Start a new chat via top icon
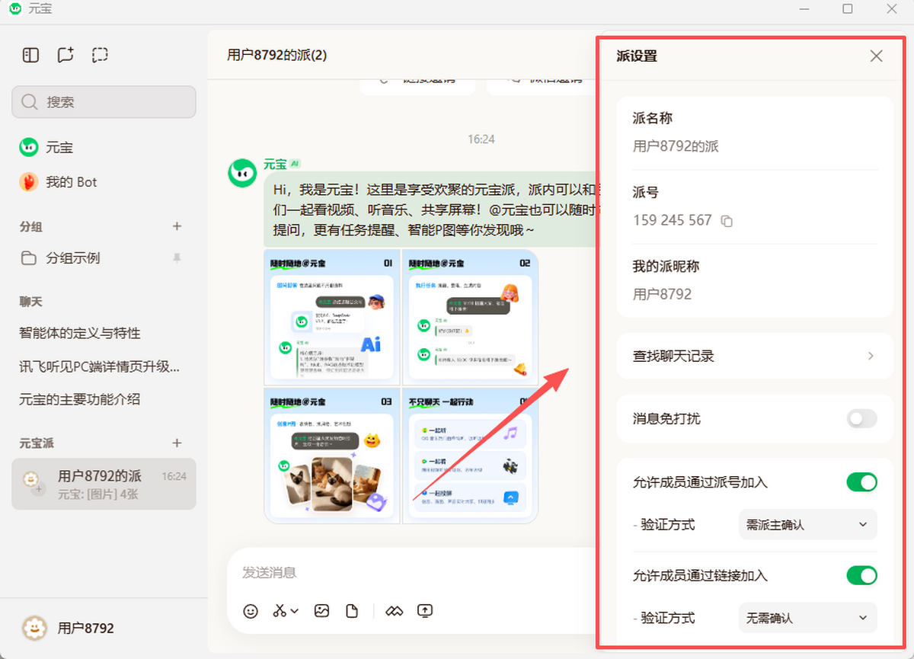The height and width of the screenshot is (659, 914). pyautogui.click(x=66, y=55)
